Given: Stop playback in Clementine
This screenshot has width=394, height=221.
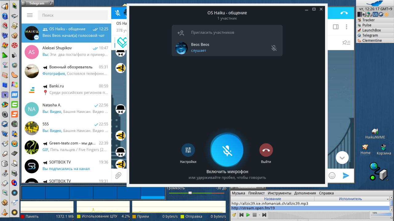Looking at the screenshot, I should (x=255, y=215).
